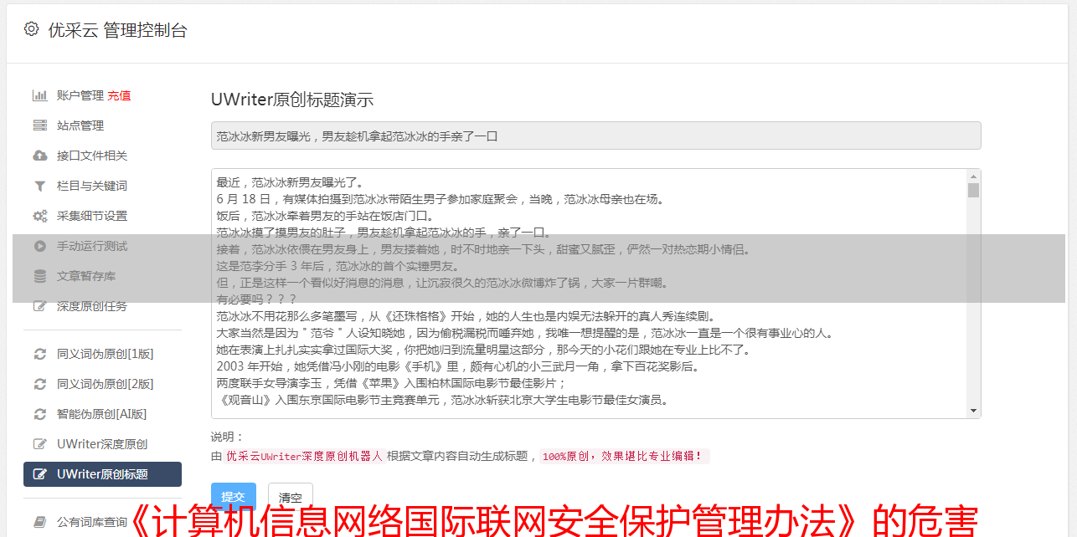
Task: Select UWriter深度原创 in sidebar
Action: (102, 444)
